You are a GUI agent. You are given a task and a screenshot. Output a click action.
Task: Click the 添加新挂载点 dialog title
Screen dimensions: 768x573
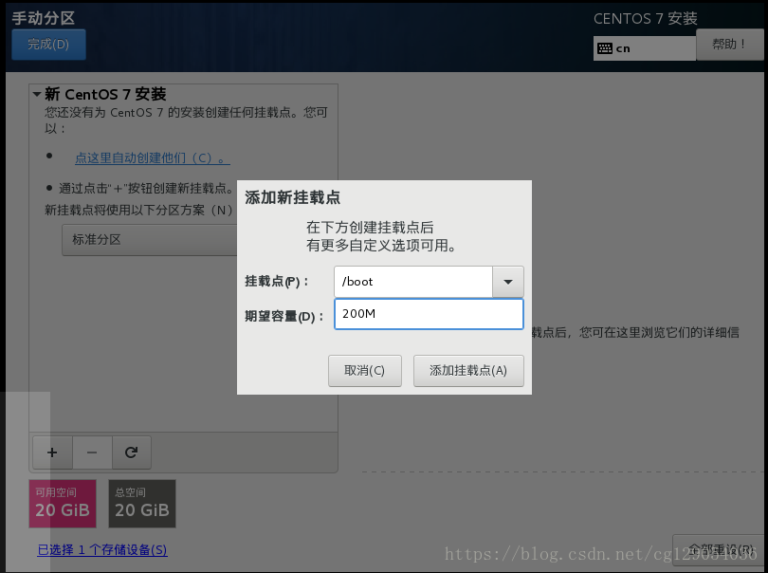pos(292,197)
